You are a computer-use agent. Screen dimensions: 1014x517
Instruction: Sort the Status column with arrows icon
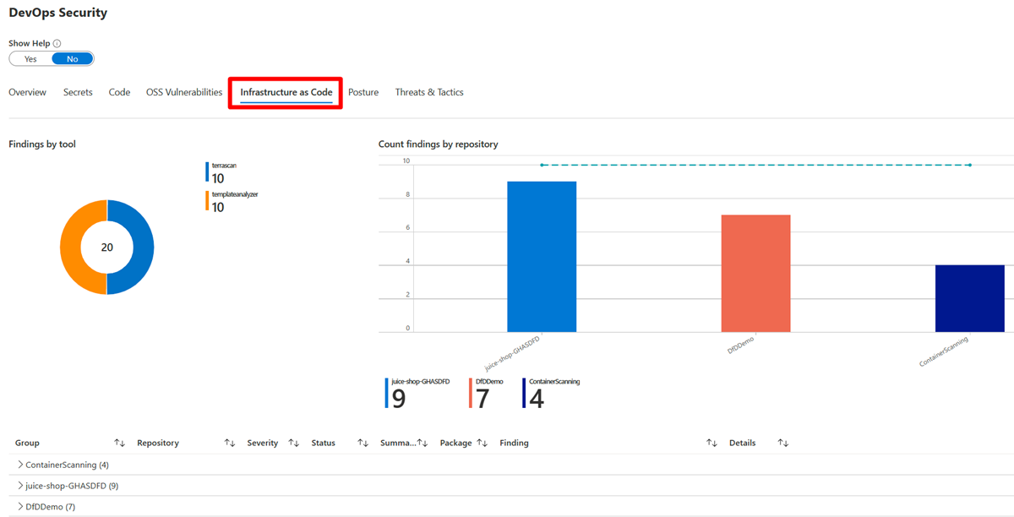click(x=363, y=443)
